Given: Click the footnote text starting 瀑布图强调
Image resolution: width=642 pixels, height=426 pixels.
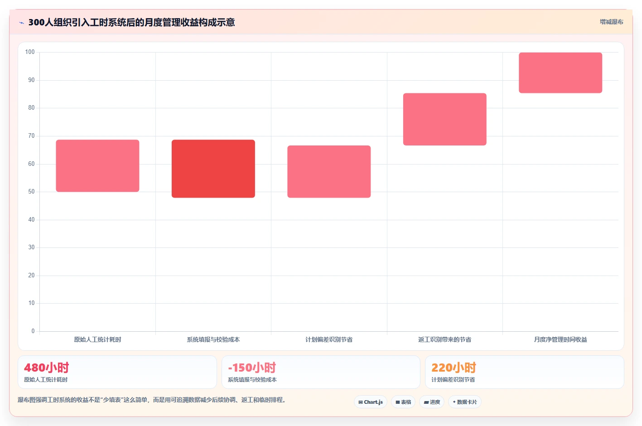Looking at the screenshot, I should (152, 400).
